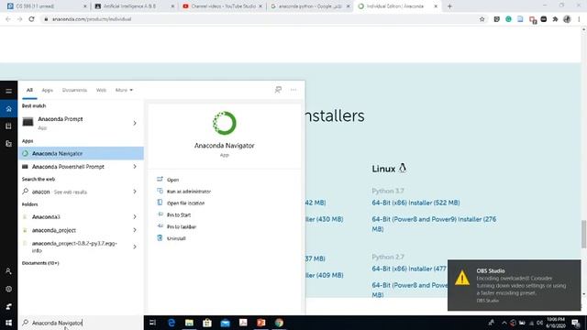Open the Chrome extensions puzzle icon

pyautogui.click(x=555, y=19)
